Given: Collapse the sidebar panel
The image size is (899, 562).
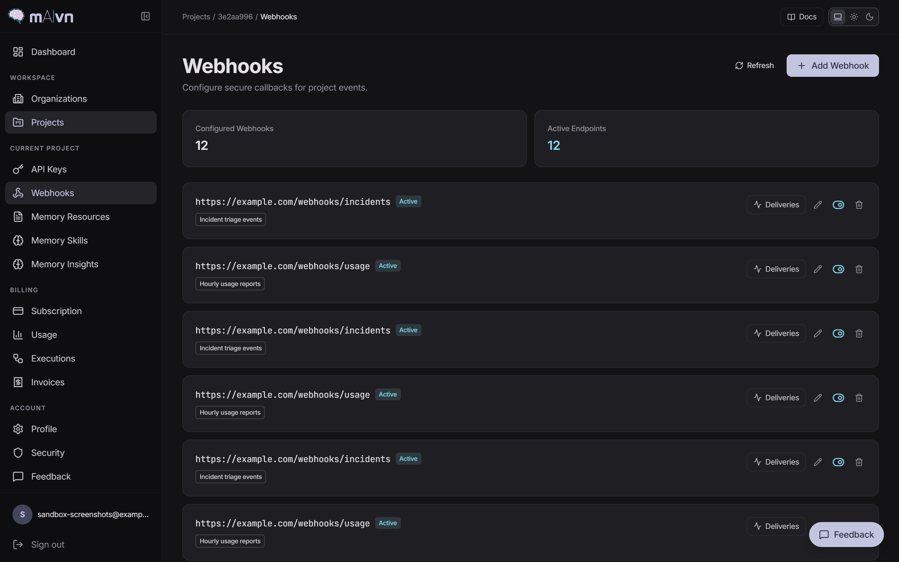Looking at the screenshot, I should 145,16.
